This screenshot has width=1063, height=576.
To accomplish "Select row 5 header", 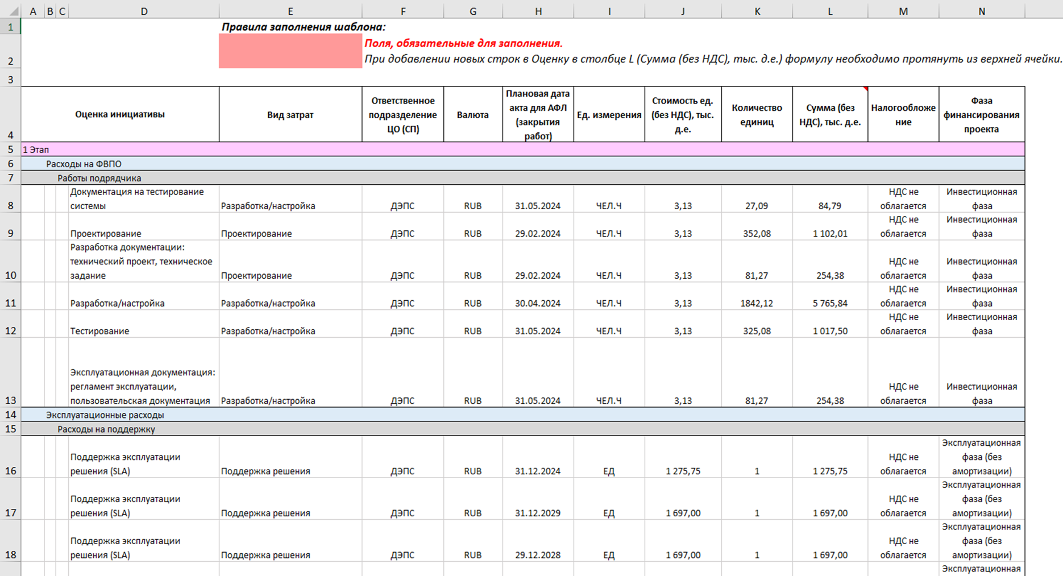I will tap(10, 150).
